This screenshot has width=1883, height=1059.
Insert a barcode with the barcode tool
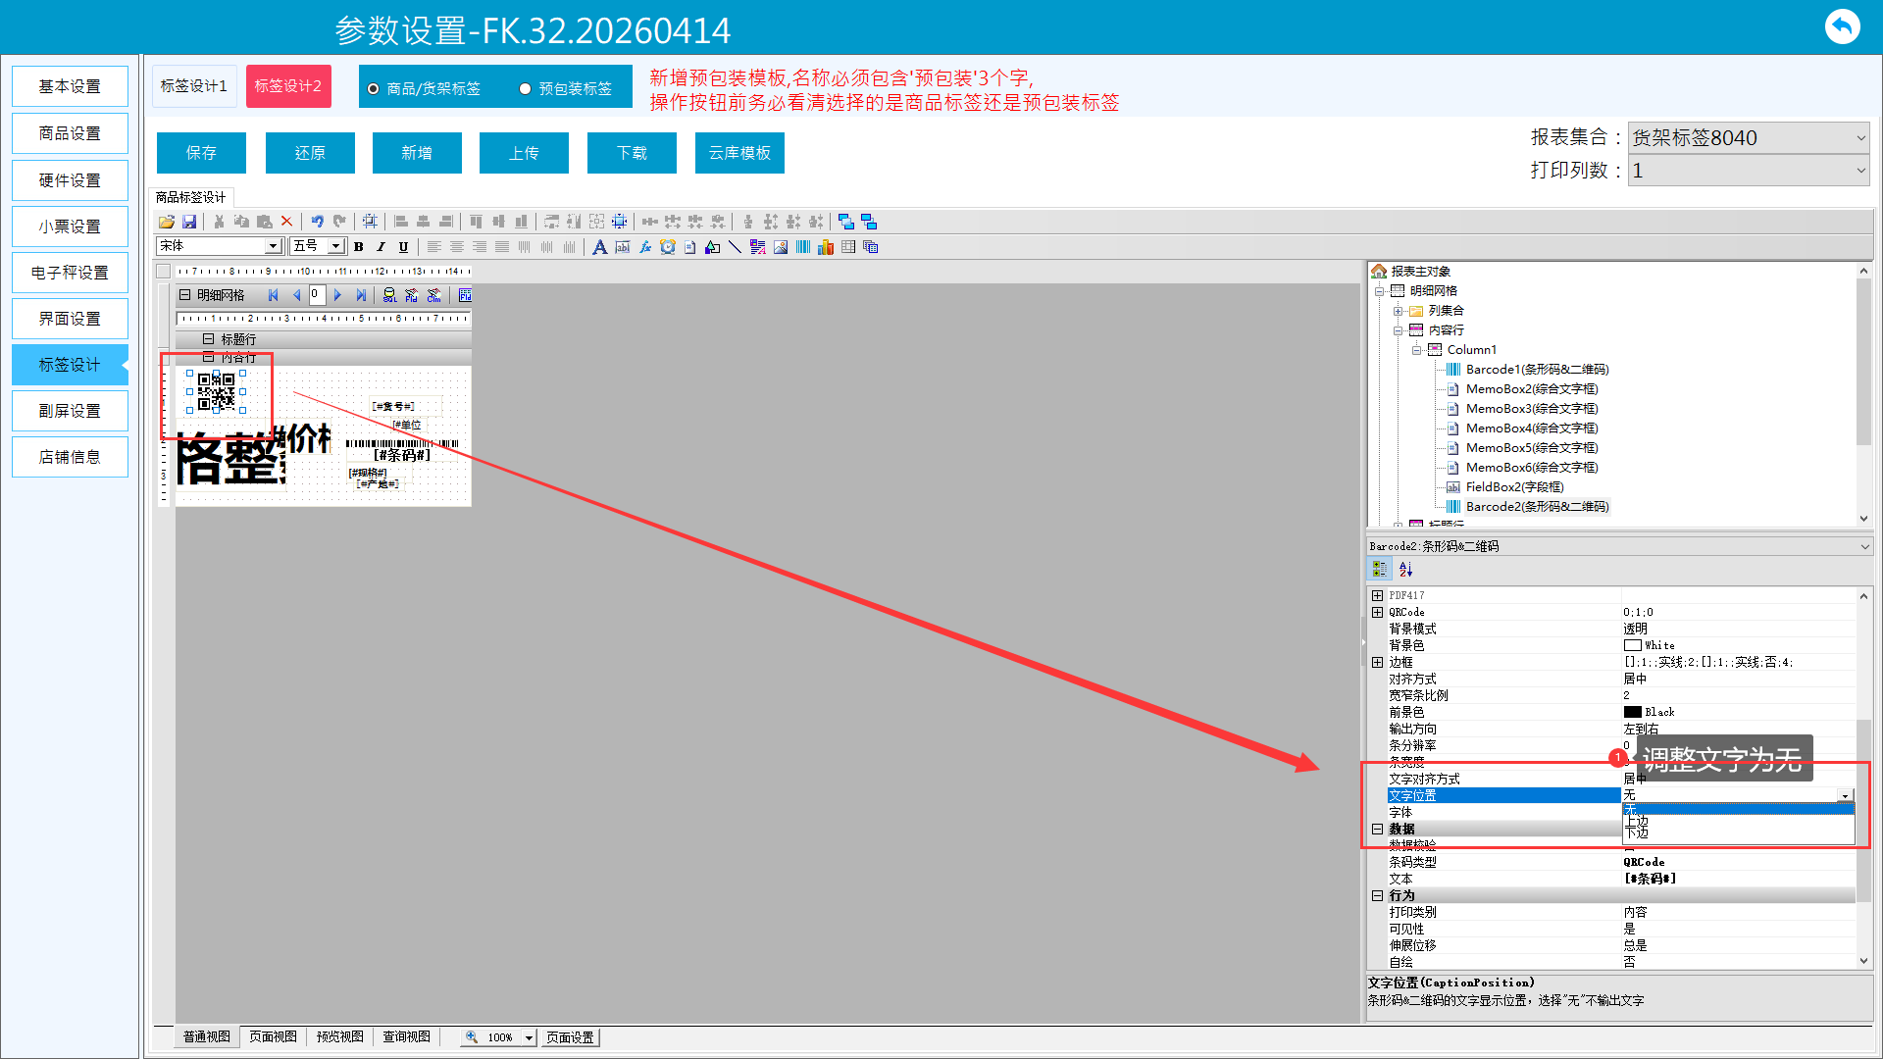point(802,247)
